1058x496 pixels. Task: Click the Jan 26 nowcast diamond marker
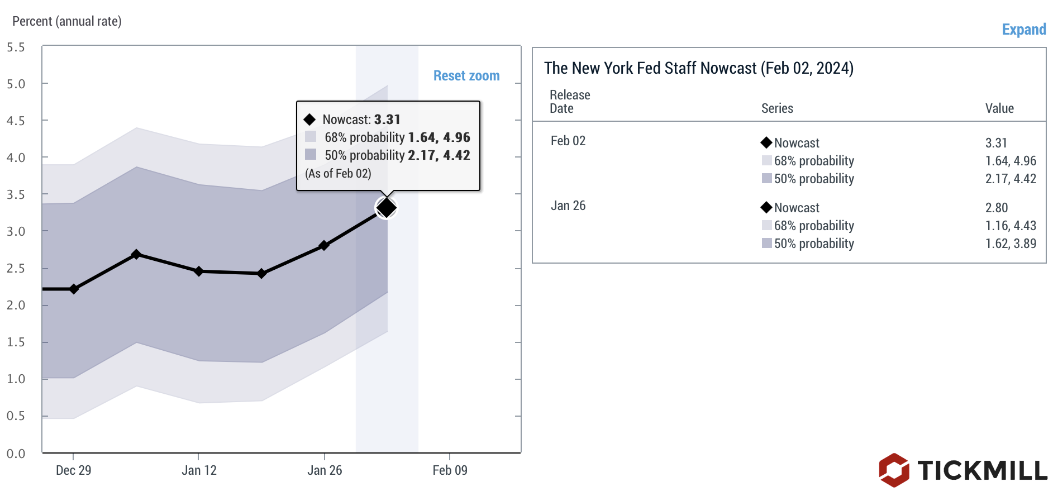pyautogui.click(x=324, y=245)
